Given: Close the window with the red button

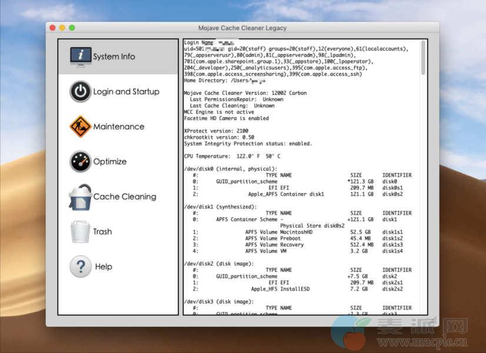Looking at the screenshot, I should [53, 28].
